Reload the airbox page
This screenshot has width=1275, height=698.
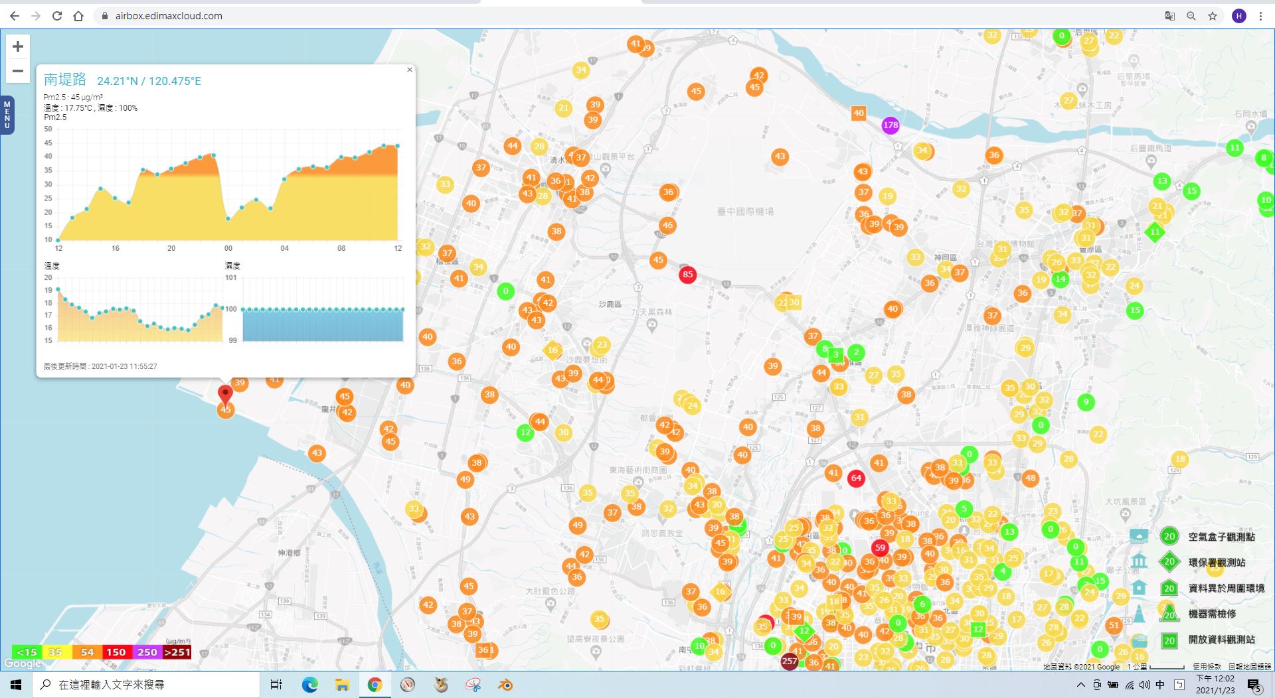pos(57,16)
